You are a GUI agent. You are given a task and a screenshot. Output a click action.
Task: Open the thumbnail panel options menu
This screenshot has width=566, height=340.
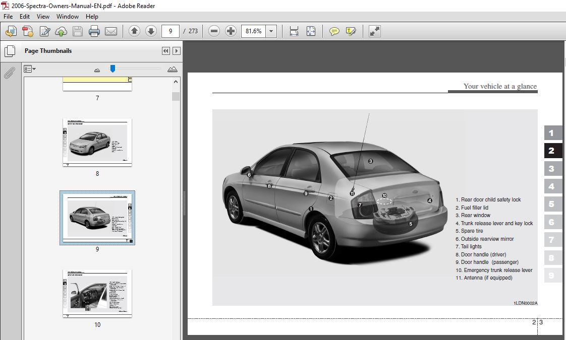[30, 69]
